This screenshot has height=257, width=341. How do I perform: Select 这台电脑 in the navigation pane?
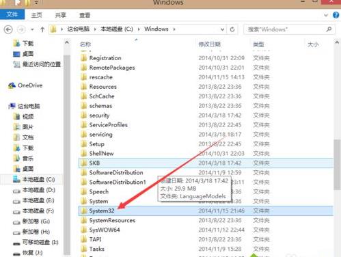tap(24, 106)
